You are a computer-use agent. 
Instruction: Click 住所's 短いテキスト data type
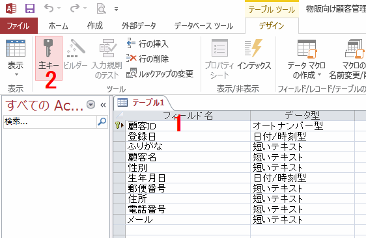303,199
